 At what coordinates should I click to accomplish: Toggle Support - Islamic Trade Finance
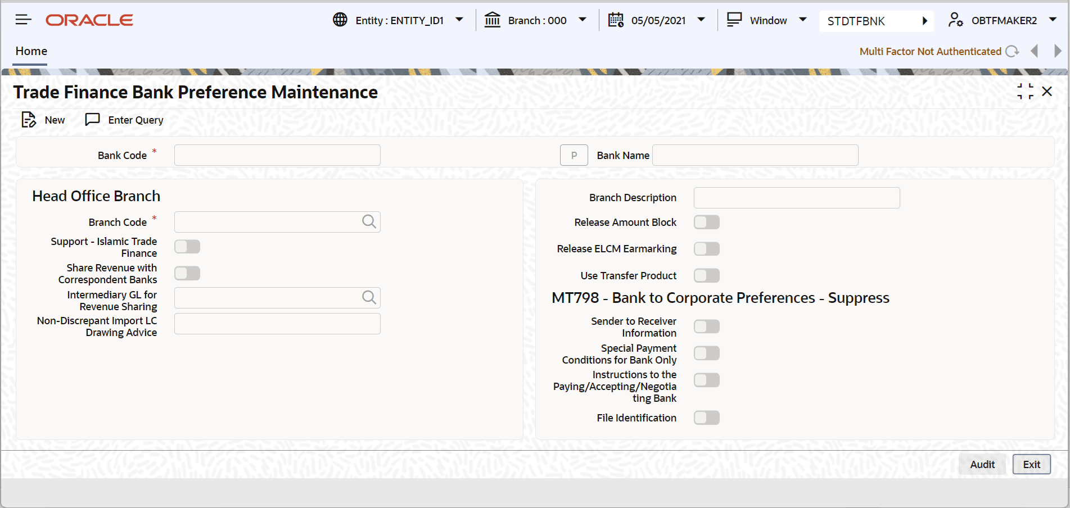[187, 247]
